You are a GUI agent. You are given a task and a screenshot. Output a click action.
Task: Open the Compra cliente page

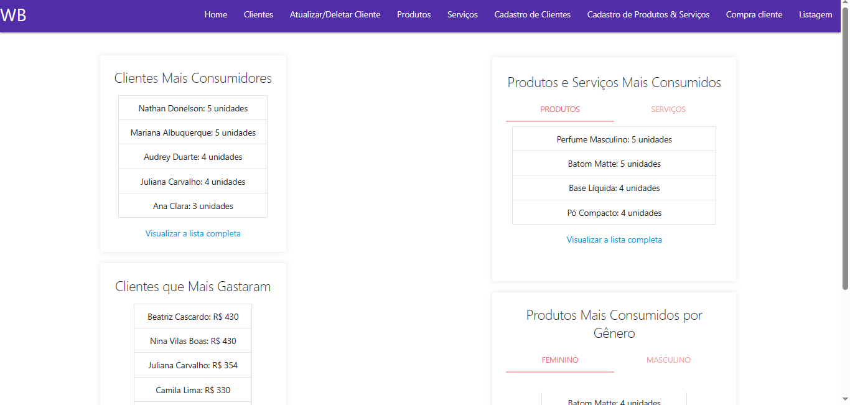(754, 15)
